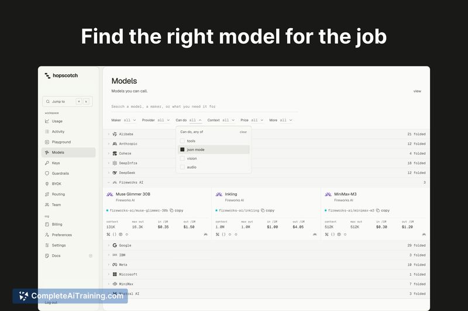Click the BYOK sidebar icon
This screenshot has height=311, width=468.
coord(47,184)
